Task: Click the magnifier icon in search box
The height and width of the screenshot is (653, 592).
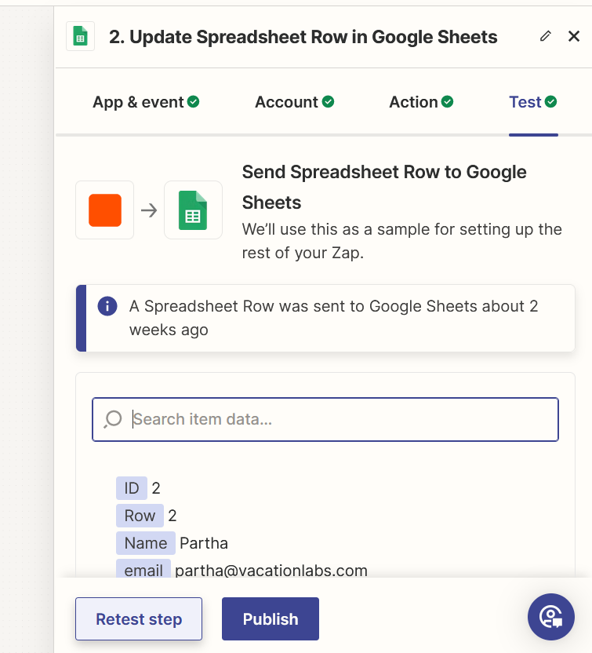Action: pos(113,419)
